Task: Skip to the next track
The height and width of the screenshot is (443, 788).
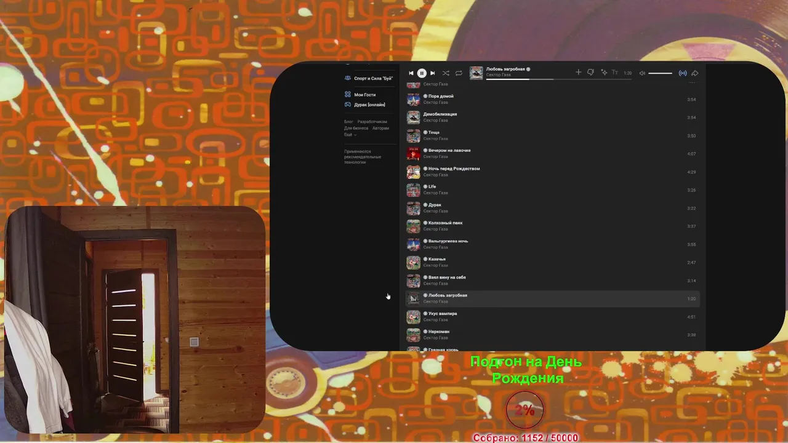Action: click(x=432, y=73)
